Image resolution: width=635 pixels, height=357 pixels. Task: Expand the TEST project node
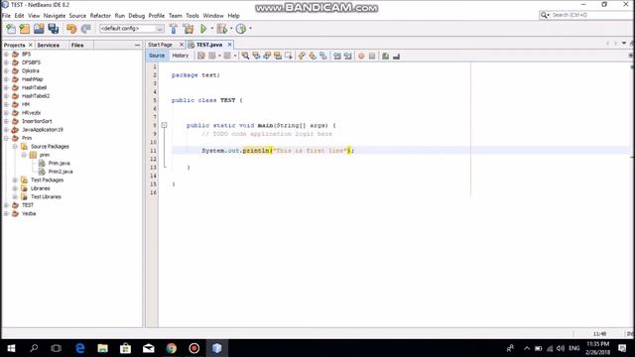pos(6,205)
